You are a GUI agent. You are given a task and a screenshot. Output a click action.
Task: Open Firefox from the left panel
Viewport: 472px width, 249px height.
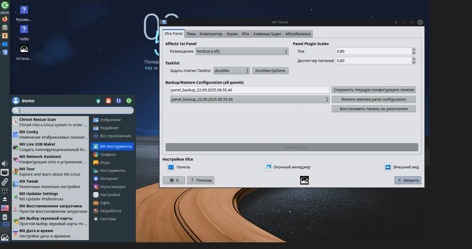[5, 19]
